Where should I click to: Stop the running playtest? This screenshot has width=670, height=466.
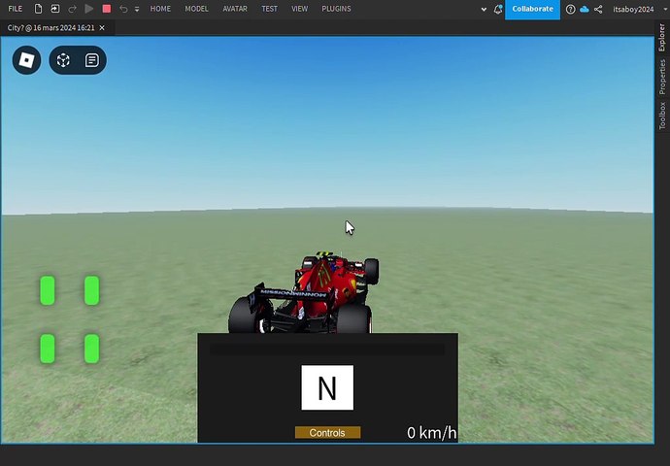107,9
